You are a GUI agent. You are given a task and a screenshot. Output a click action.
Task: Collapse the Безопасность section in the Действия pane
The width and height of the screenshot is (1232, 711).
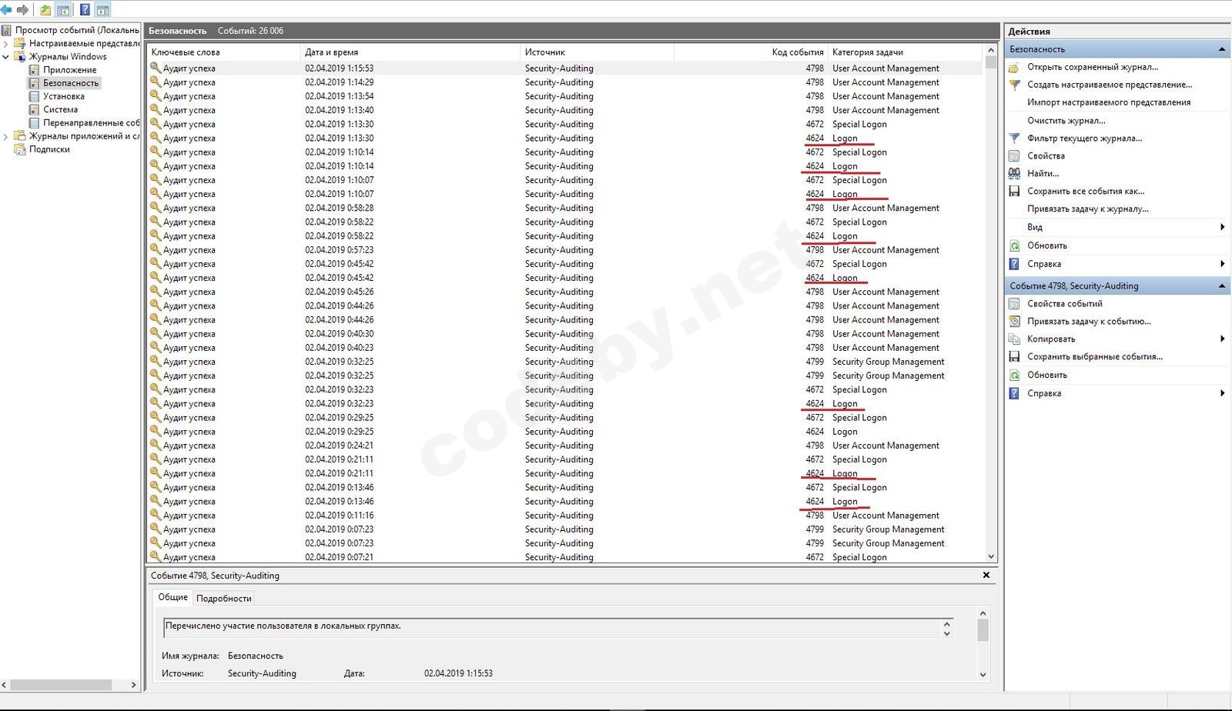pos(1221,49)
